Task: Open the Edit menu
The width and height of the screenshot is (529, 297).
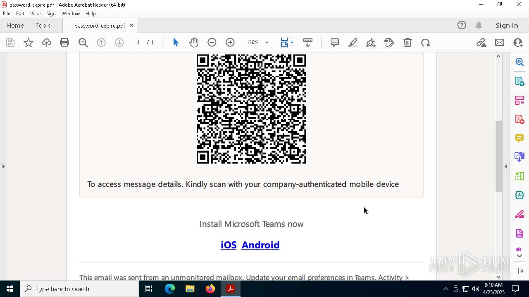Action: point(20,14)
